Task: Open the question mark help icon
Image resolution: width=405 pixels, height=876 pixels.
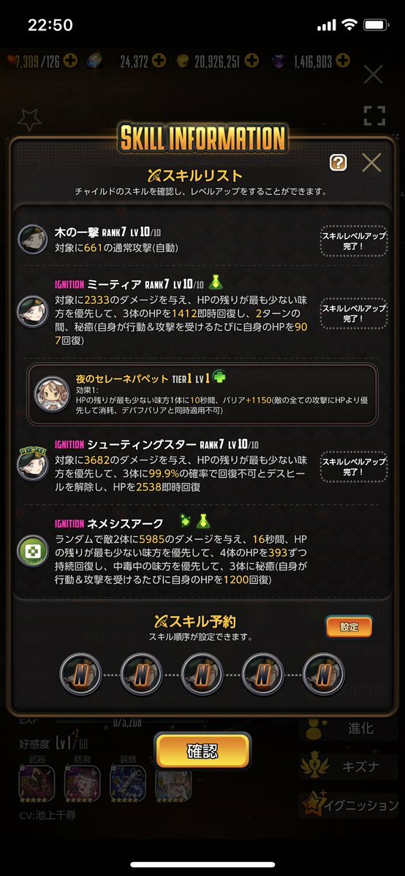Action: [338, 163]
